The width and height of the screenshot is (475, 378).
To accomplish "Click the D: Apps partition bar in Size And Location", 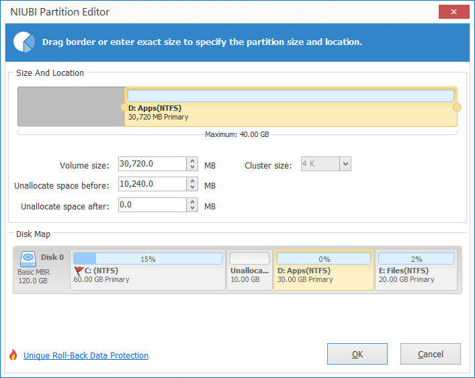I will [x=291, y=107].
